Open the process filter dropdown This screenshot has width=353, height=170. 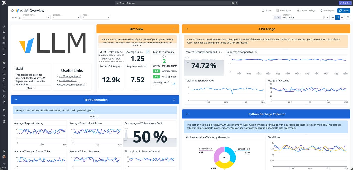tap(66, 17)
